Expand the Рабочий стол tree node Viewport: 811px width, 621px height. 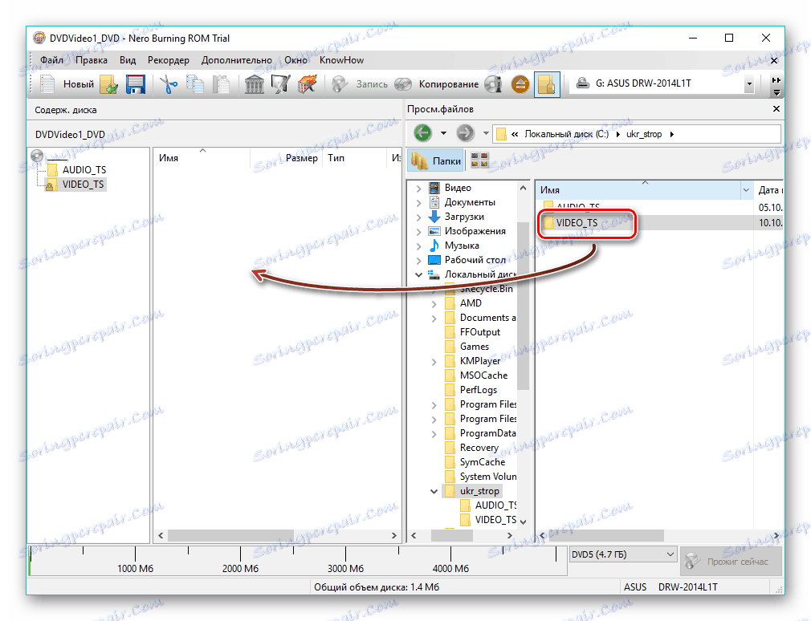pos(419,261)
